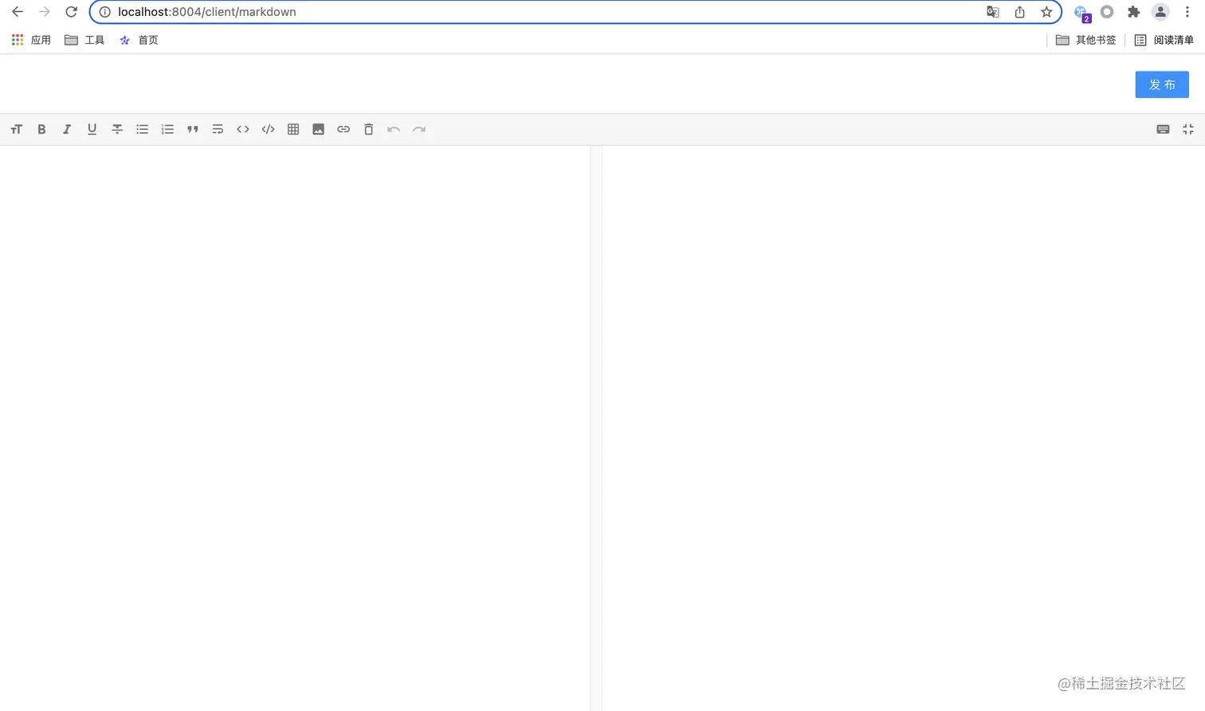This screenshot has height=711, width=1205.
Task: Expand the 其他书签 bookmarks folder
Action: tap(1085, 40)
